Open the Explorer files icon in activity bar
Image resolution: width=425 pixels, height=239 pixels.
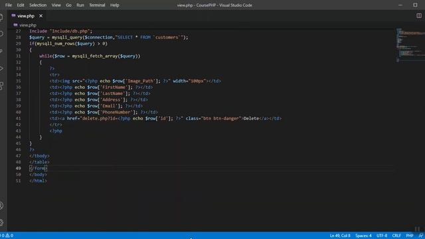(x=1, y=18)
